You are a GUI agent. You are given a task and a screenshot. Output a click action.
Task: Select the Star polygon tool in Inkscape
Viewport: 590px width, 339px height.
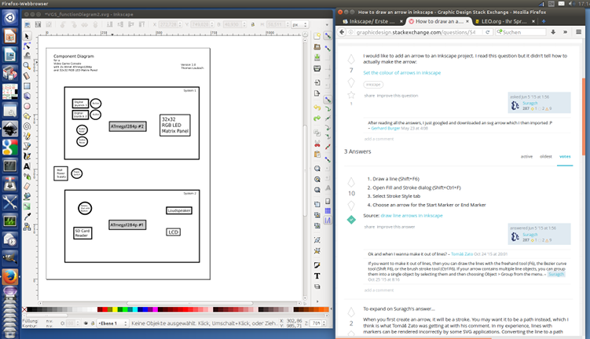point(27,116)
